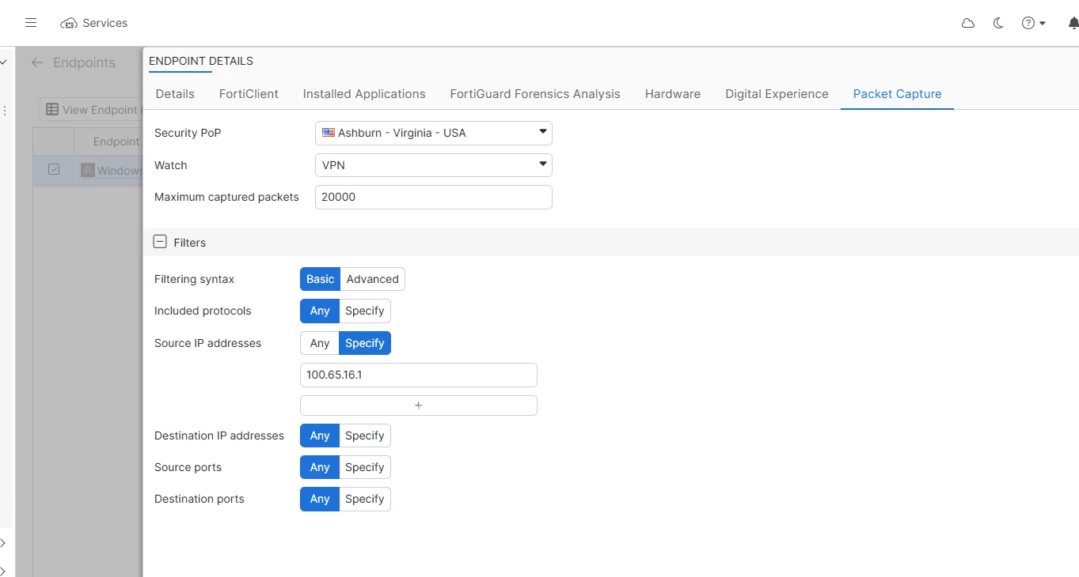
Task: Switch to the Details tab
Action: pos(175,93)
